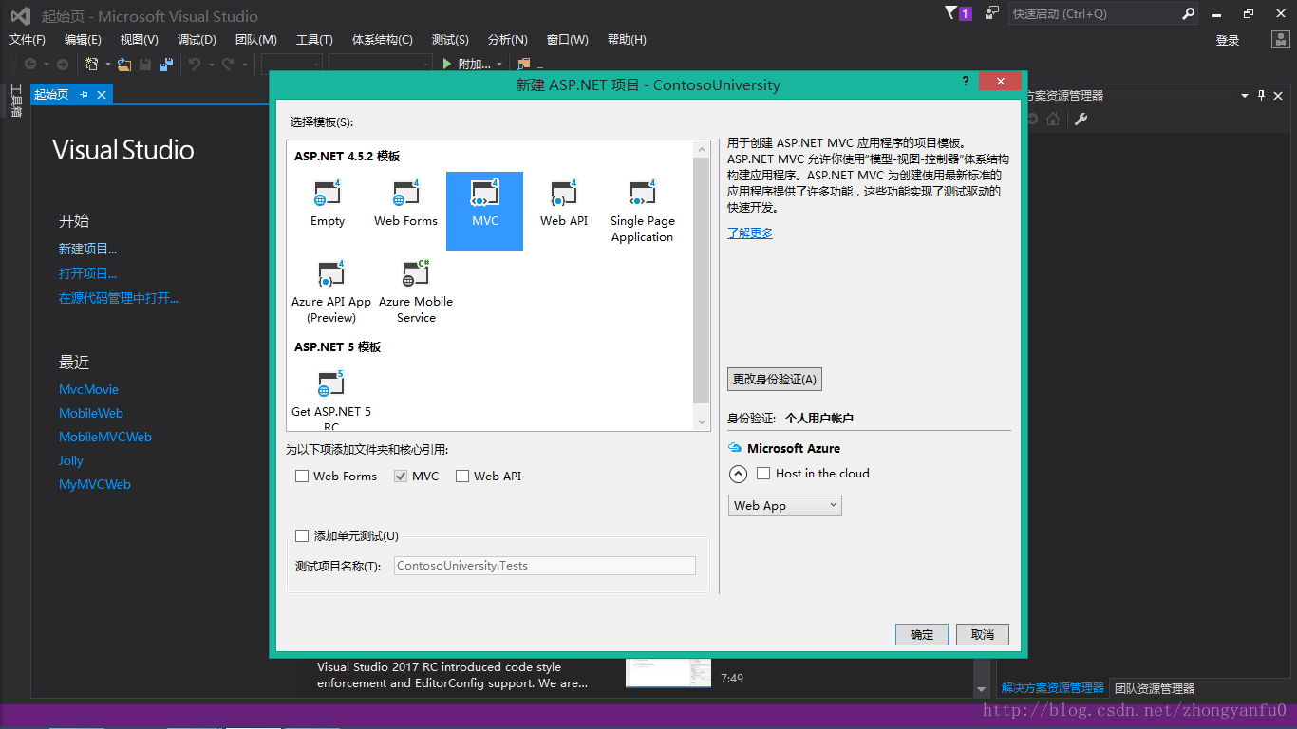Click the navigate forward toolbar icon
This screenshot has height=729, width=1297.
[x=63, y=64]
